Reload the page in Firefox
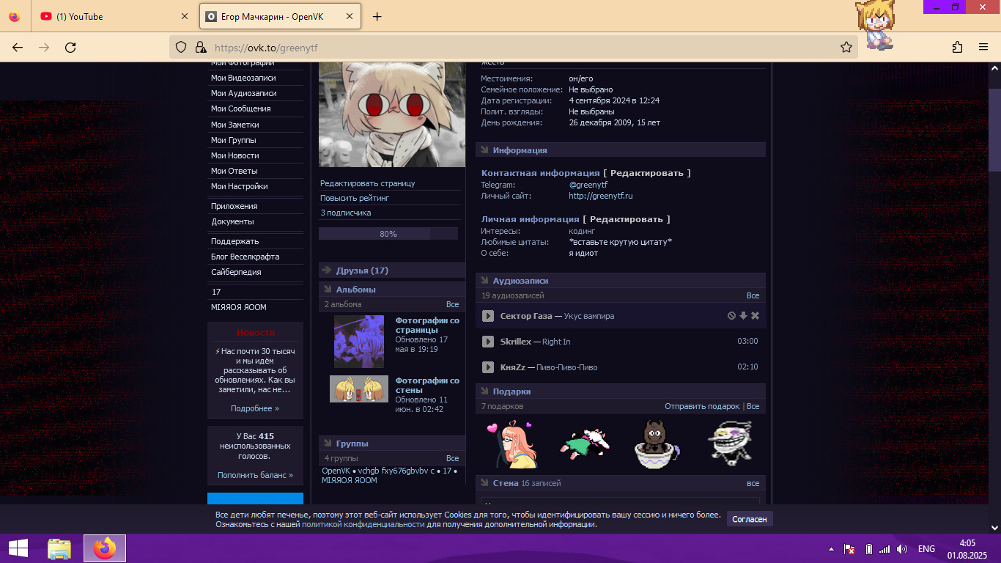Viewport: 1001px width, 563px height. (70, 48)
